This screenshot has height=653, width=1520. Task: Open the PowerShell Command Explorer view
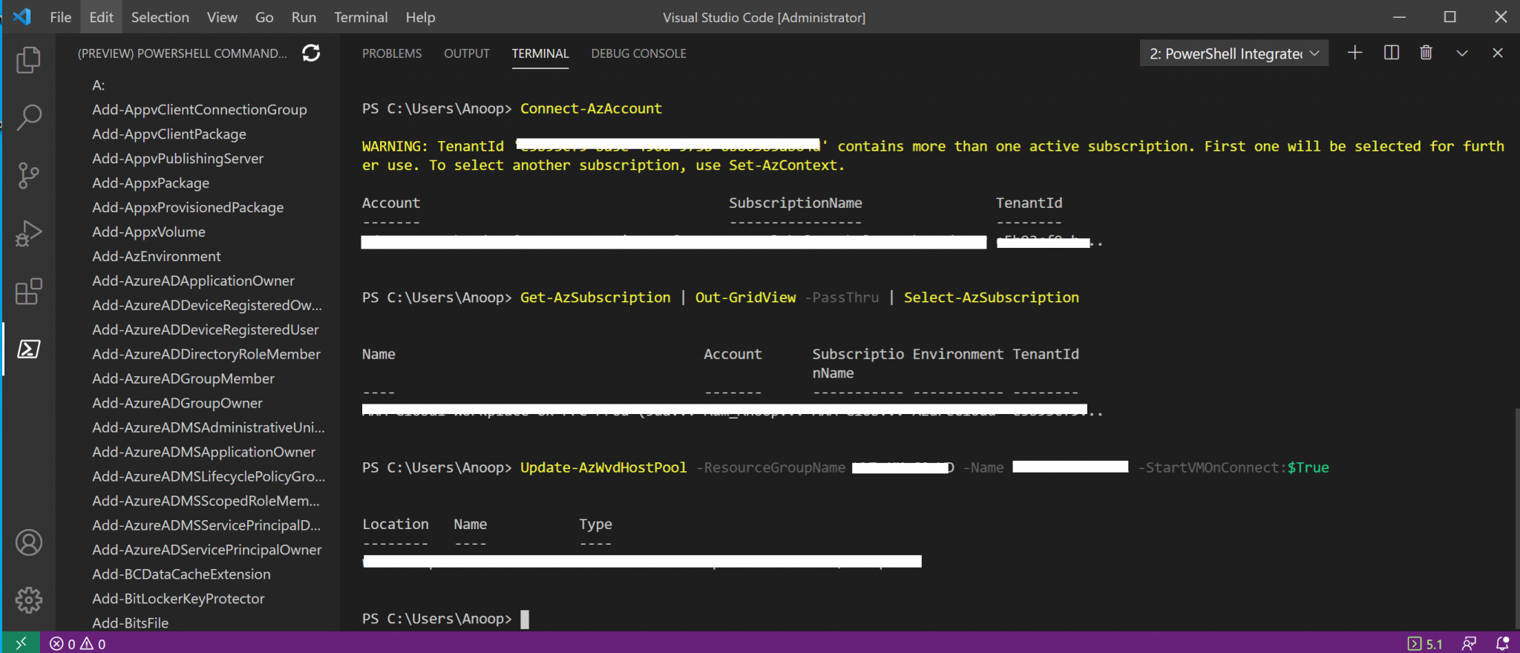point(28,349)
